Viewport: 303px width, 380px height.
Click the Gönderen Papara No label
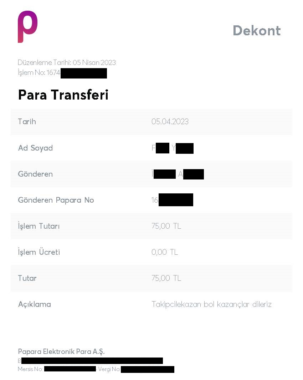click(x=56, y=200)
